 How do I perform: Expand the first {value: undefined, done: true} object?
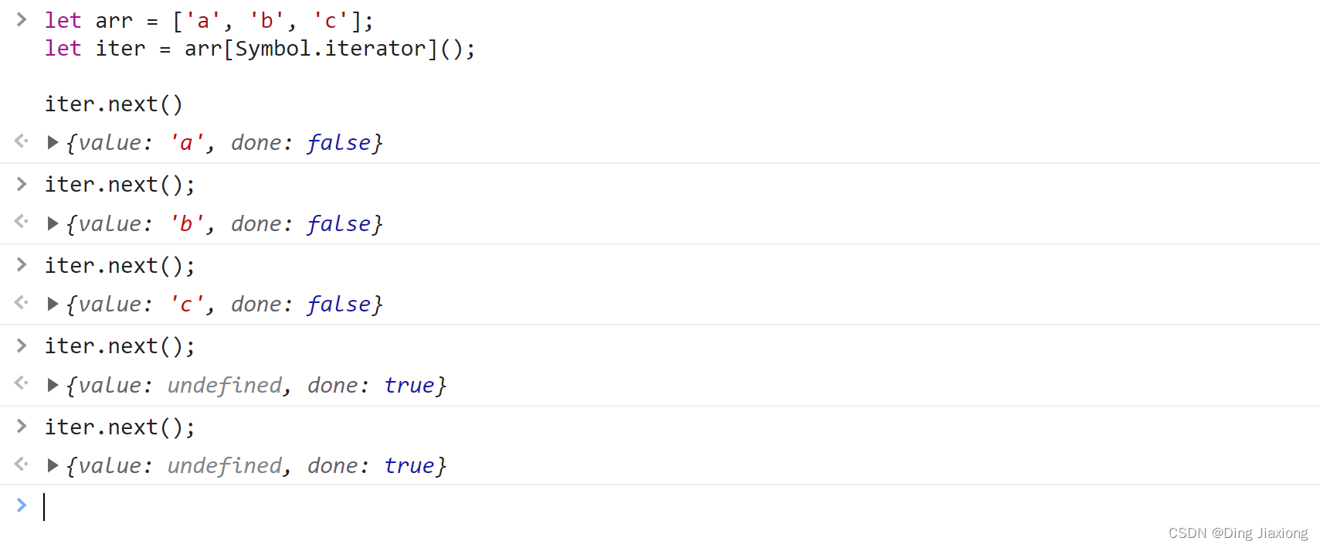pyautogui.click(x=53, y=385)
